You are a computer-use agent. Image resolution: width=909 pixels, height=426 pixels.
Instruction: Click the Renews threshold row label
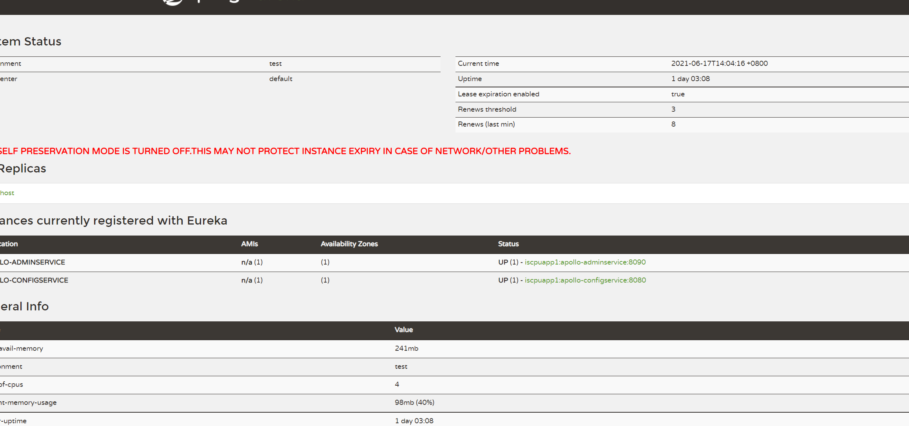click(487, 109)
